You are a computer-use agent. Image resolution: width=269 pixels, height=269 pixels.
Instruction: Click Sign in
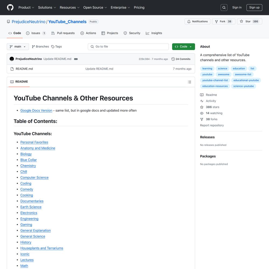[237, 7]
